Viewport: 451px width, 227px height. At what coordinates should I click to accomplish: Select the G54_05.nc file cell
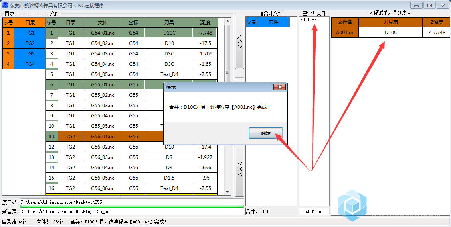click(x=103, y=74)
